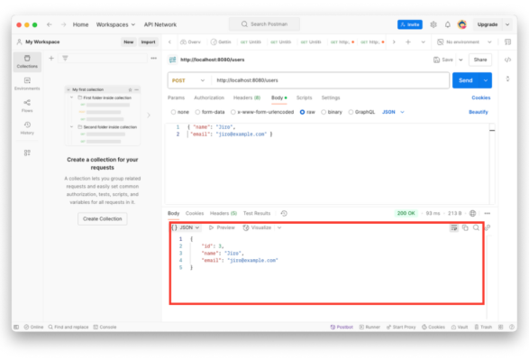The height and width of the screenshot is (361, 529).
Task: Click the Send button
Action: coord(466,80)
